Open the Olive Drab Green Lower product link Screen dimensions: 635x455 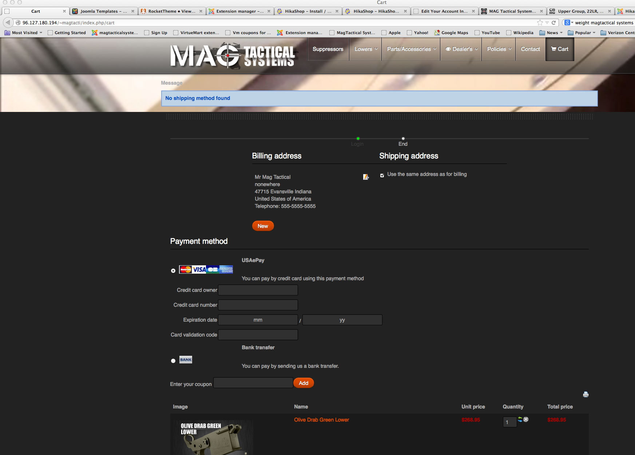tap(321, 420)
